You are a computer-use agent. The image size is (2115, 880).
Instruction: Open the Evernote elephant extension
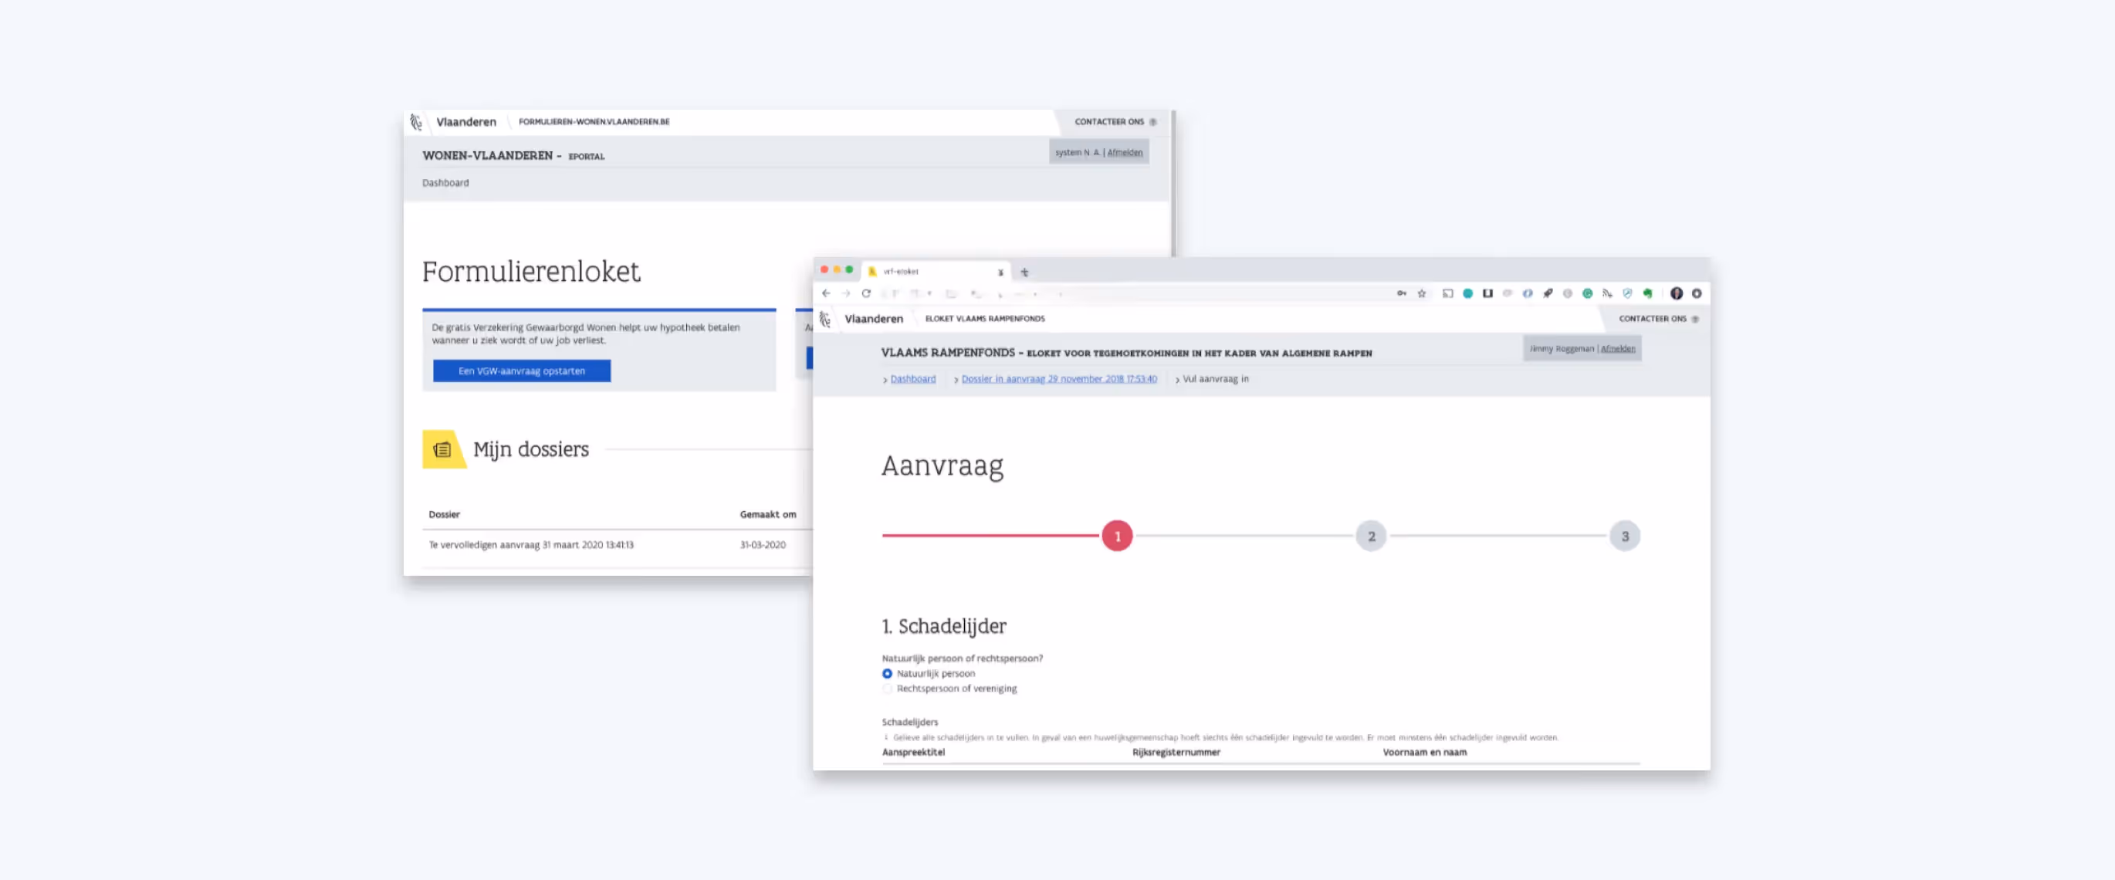pyautogui.click(x=1647, y=293)
